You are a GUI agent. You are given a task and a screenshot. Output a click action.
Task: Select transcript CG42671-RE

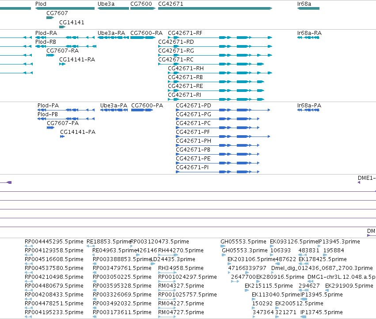click(186, 86)
